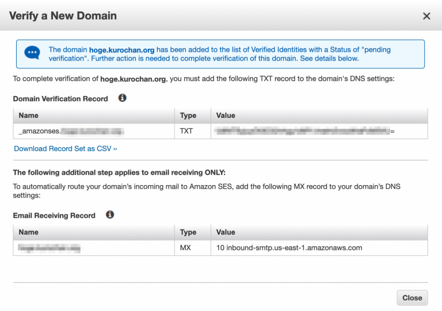Click the Verify a New Domain title
The image size is (442, 311).
click(63, 16)
